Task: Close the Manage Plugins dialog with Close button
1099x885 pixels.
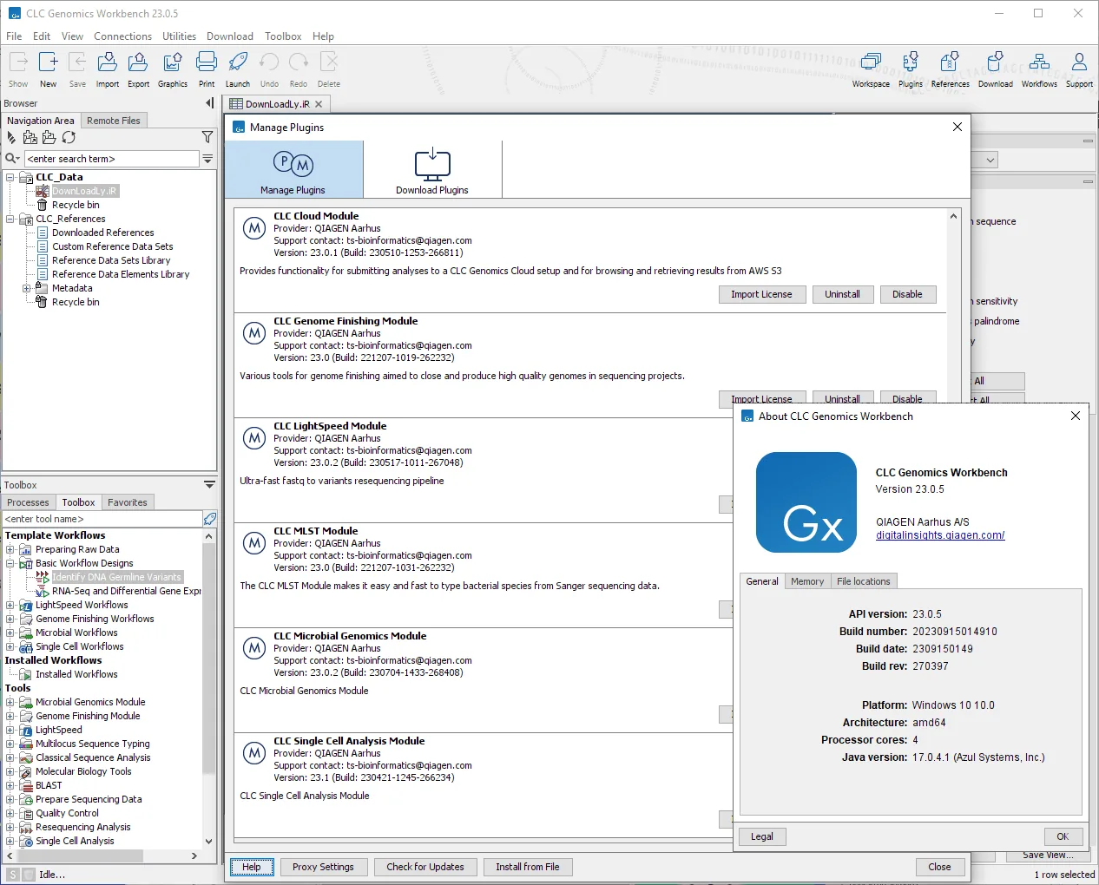Action: tap(939, 867)
